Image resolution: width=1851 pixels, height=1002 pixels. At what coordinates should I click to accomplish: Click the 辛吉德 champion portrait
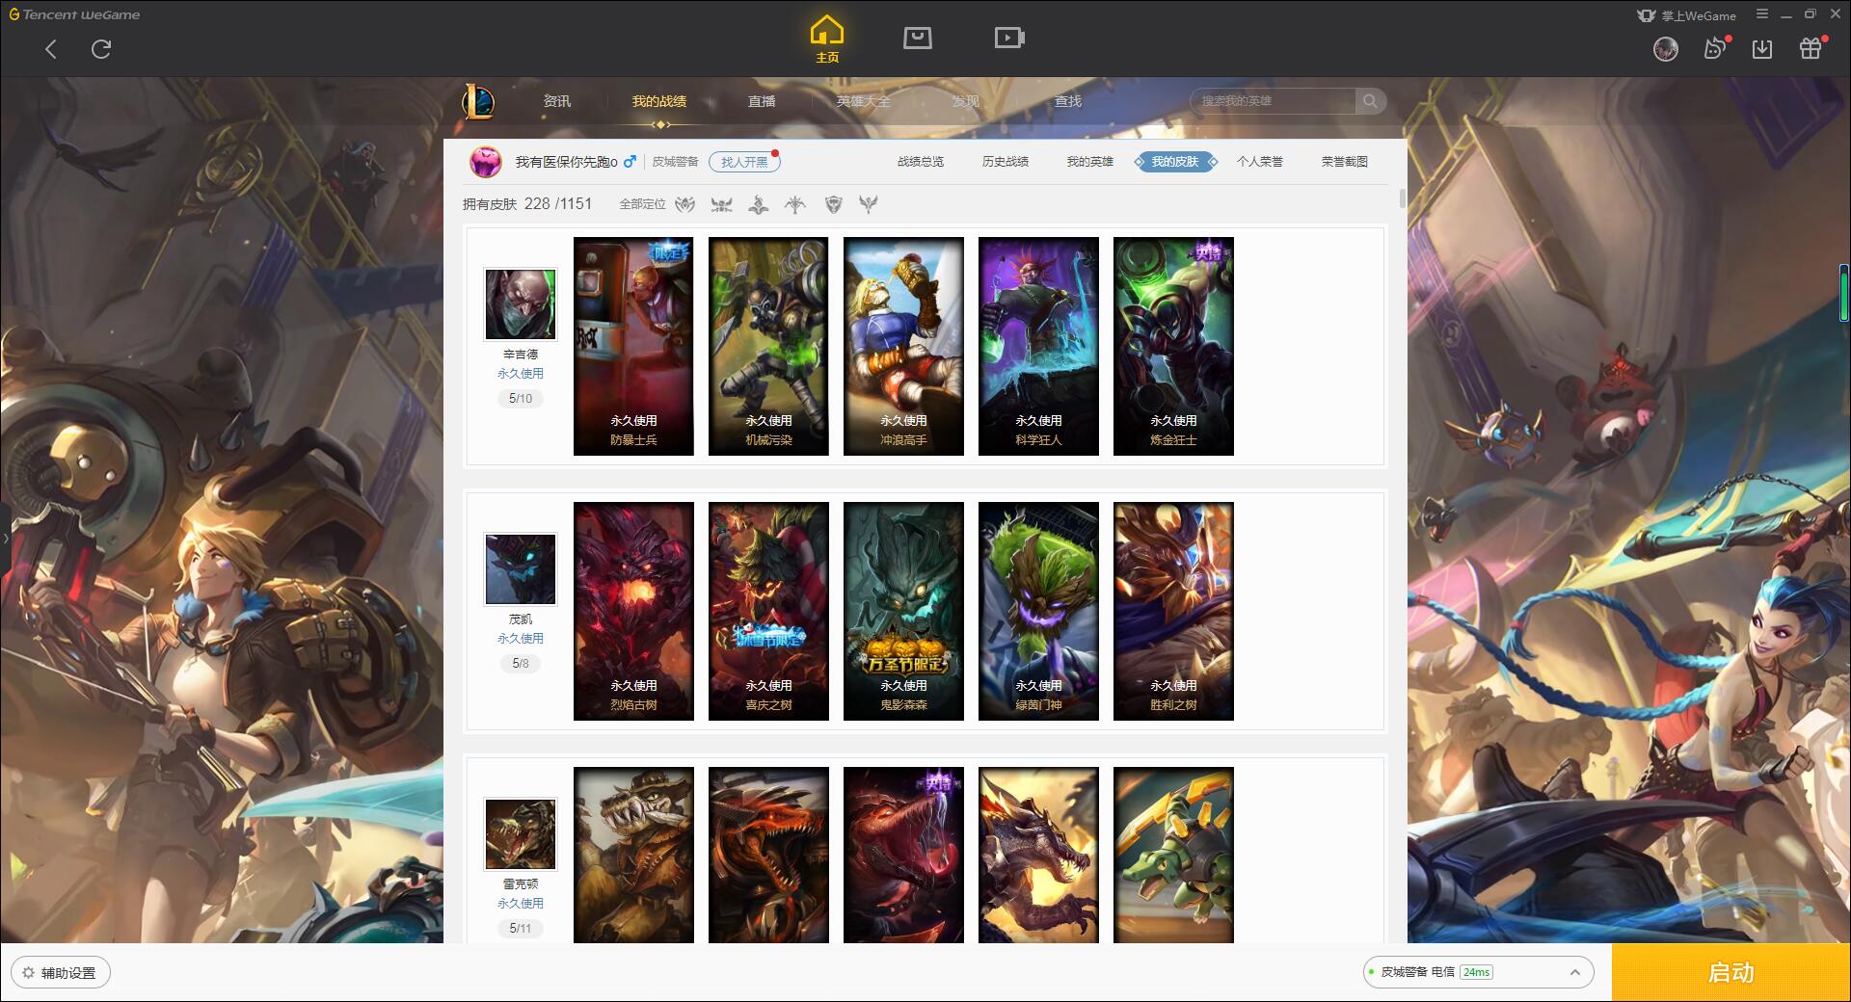[x=521, y=304]
